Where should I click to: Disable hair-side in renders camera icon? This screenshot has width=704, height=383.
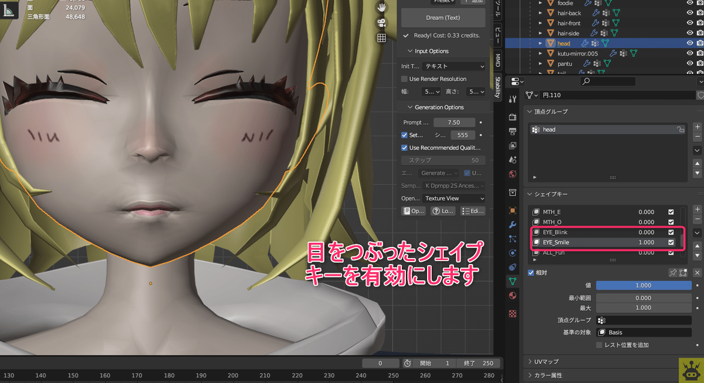[x=699, y=33]
